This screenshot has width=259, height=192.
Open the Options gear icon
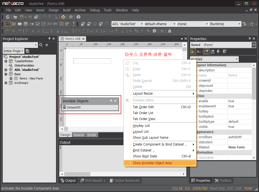(x=71, y=17)
